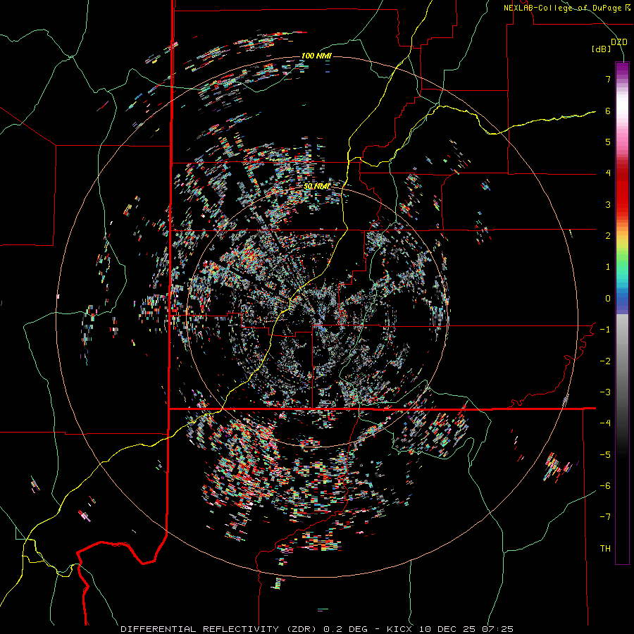
Task: Click the NEXLAB-College of DuPage watermark text
Action: click(567, 8)
